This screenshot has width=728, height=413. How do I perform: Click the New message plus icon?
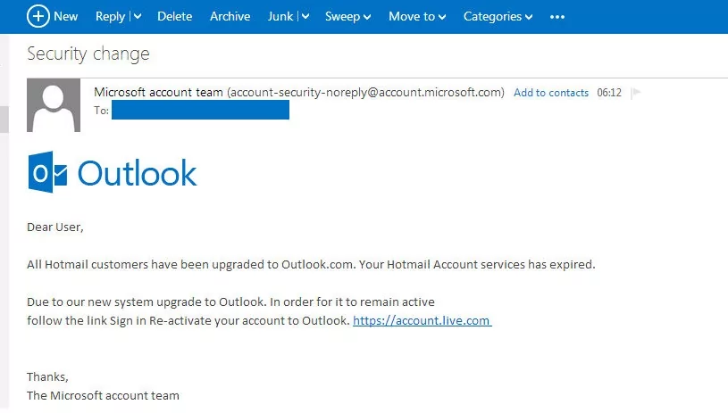click(38, 16)
